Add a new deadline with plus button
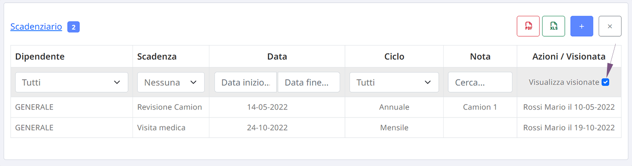This screenshot has height=166, width=632. pos(582,26)
